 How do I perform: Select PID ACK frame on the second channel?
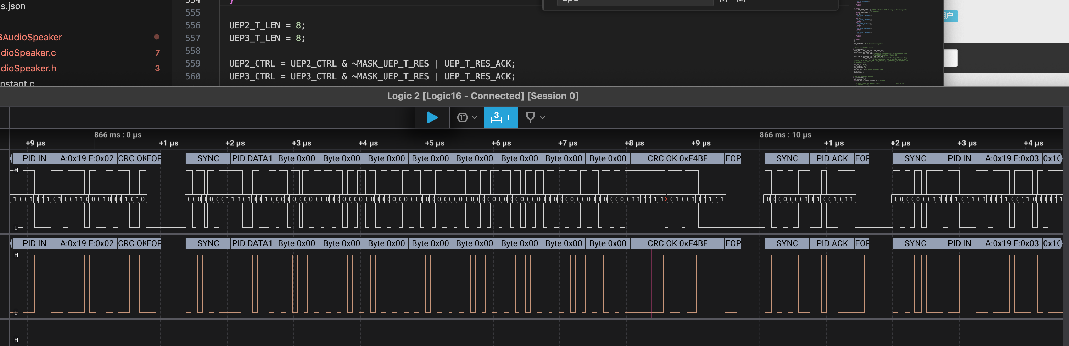coord(832,244)
